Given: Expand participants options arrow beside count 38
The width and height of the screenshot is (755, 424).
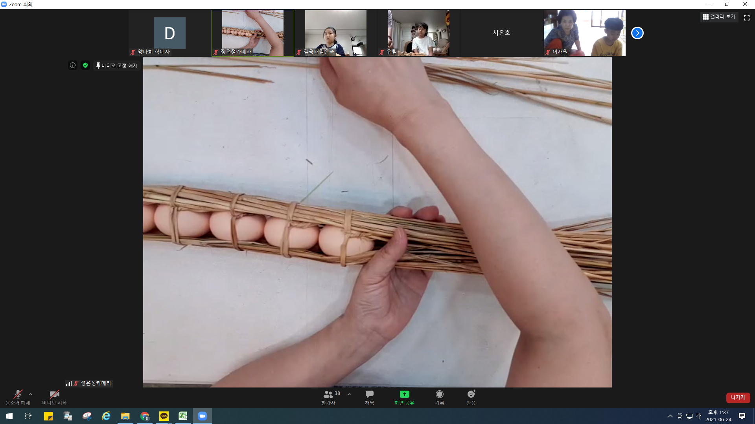Looking at the screenshot, I should coord(349,394).
